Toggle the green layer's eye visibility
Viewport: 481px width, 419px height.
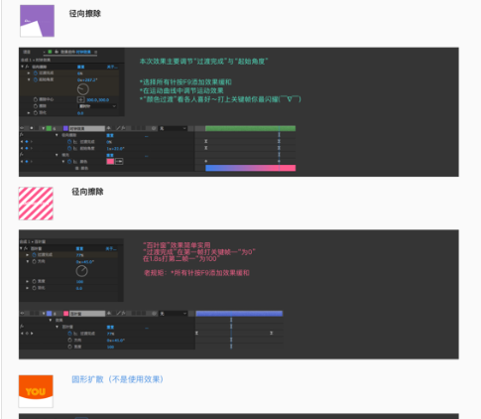(22, 128)
